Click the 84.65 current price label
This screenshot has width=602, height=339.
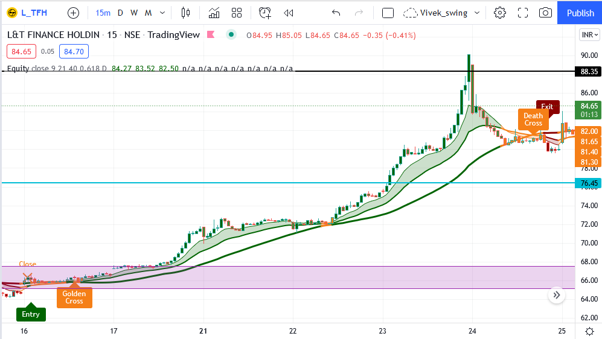click(588, 110)
